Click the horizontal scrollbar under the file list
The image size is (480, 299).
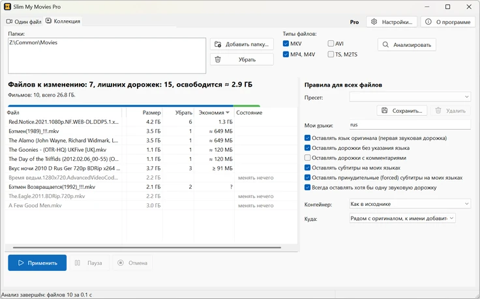[x=147, y=248]
